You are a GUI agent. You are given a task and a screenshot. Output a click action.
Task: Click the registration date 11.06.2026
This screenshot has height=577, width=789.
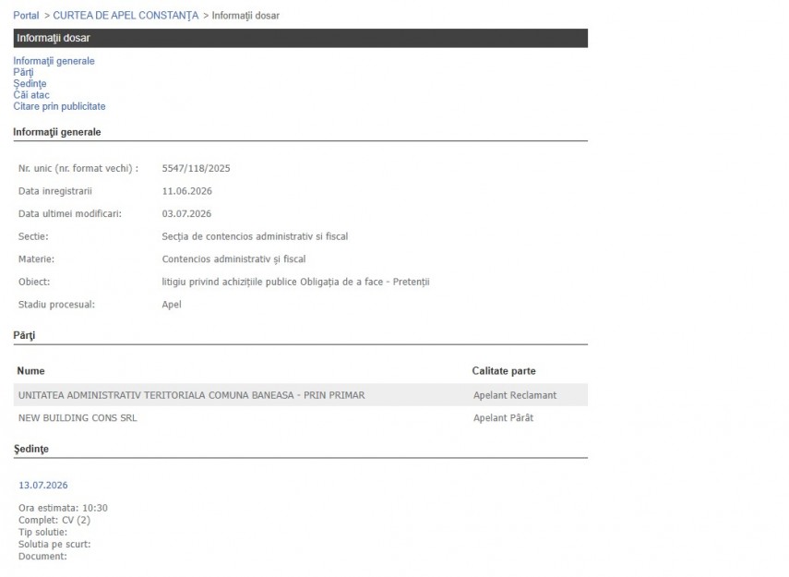click(186, 191)
